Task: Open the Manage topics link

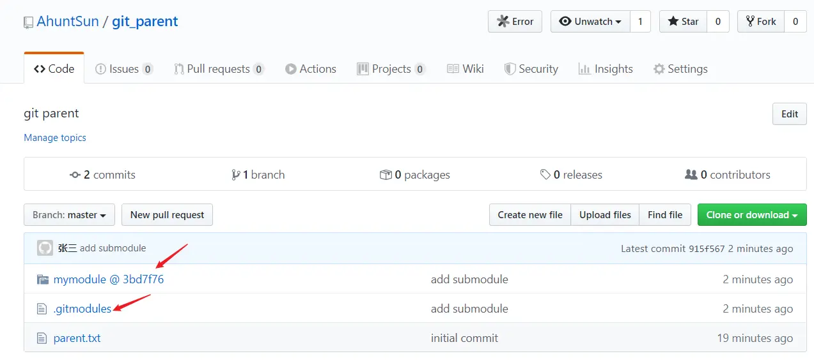Action: [x=55, y=138]
